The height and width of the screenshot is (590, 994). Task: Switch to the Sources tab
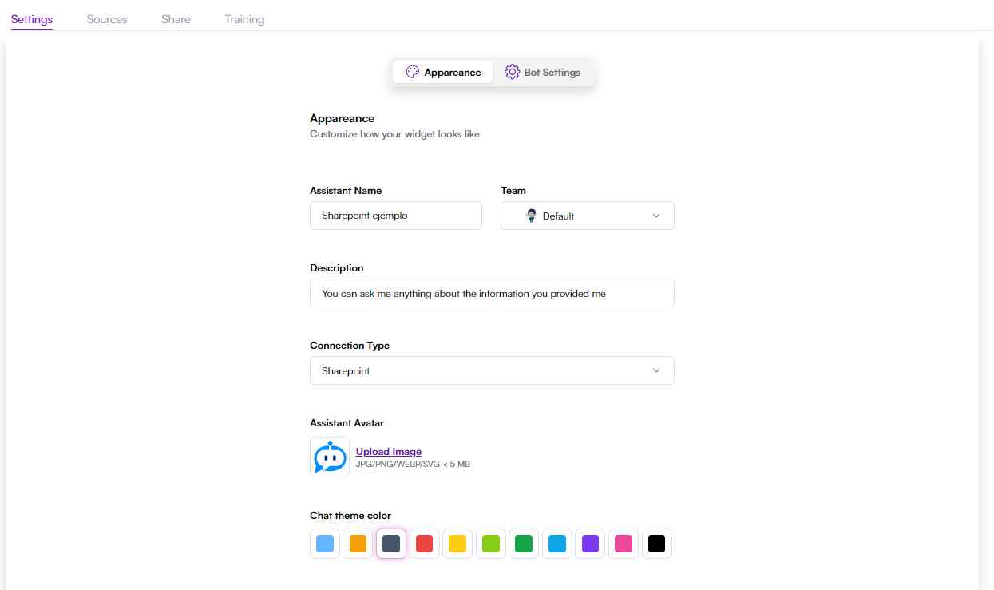point(107,19)
